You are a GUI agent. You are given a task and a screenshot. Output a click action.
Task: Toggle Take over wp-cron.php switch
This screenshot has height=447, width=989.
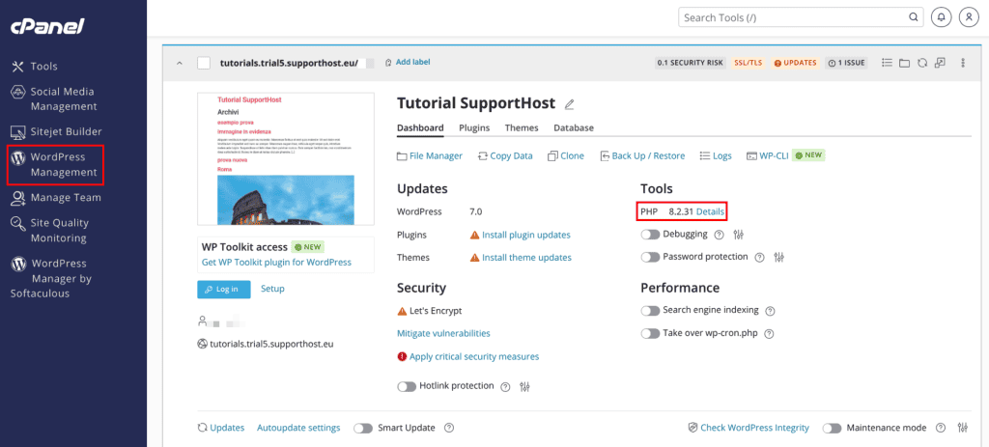(x=650, y=333)
